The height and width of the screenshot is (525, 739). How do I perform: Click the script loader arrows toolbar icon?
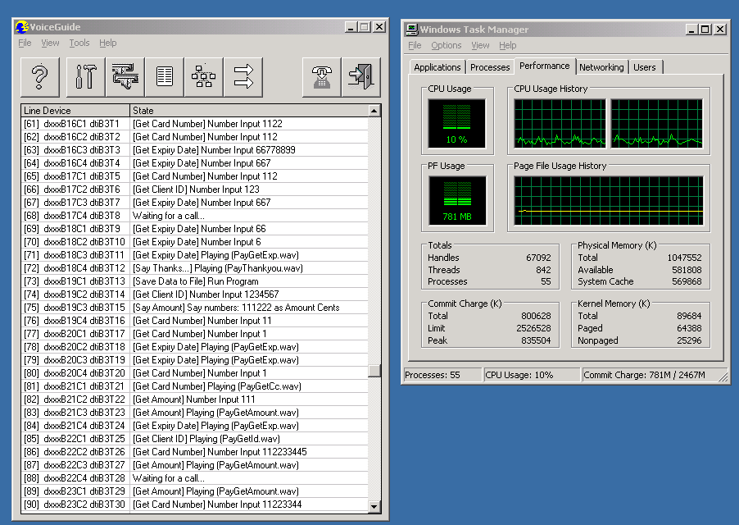(125, 77)
